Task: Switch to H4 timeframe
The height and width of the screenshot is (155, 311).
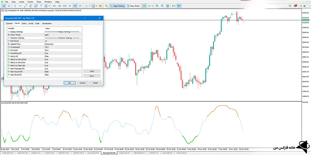Action: (x=75, y=6)
